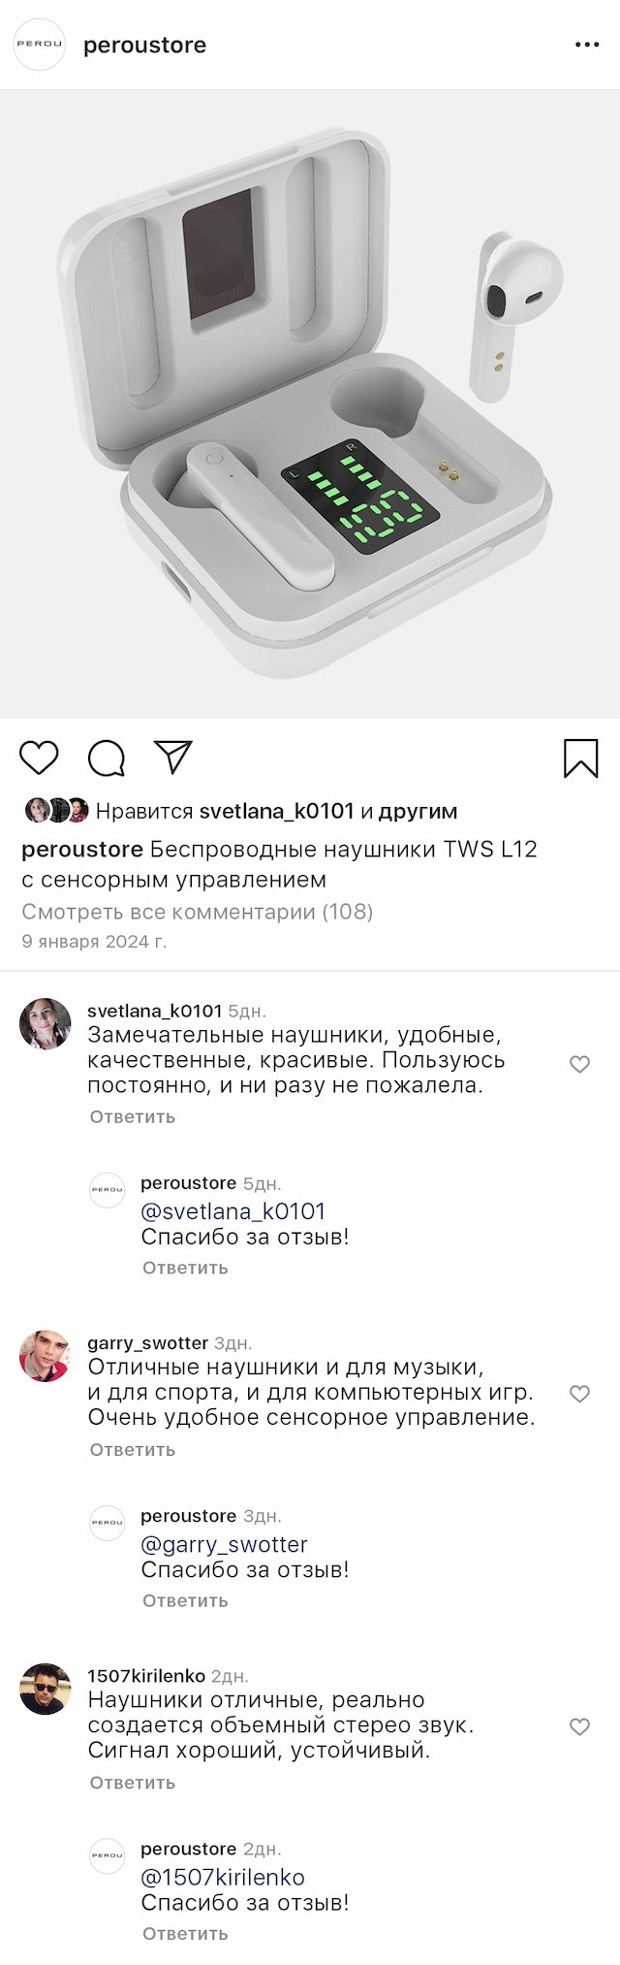Reply to garry_swotter's comment

tap(133, 1449)
